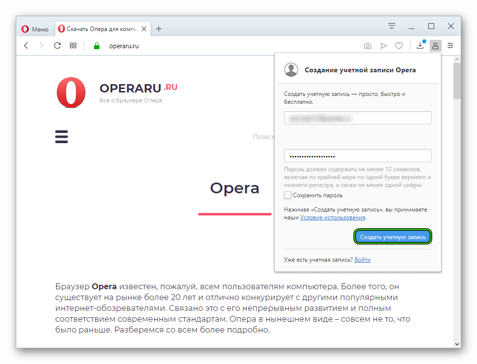The width and height of the screenshot is (477, 364).
Task: Click the Поиск search field
Action: coord(263,137)
